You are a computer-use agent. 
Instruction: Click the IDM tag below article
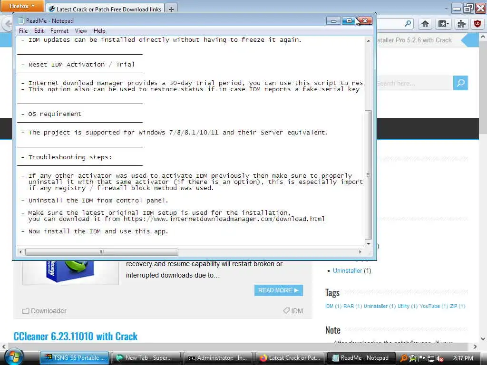297,311
